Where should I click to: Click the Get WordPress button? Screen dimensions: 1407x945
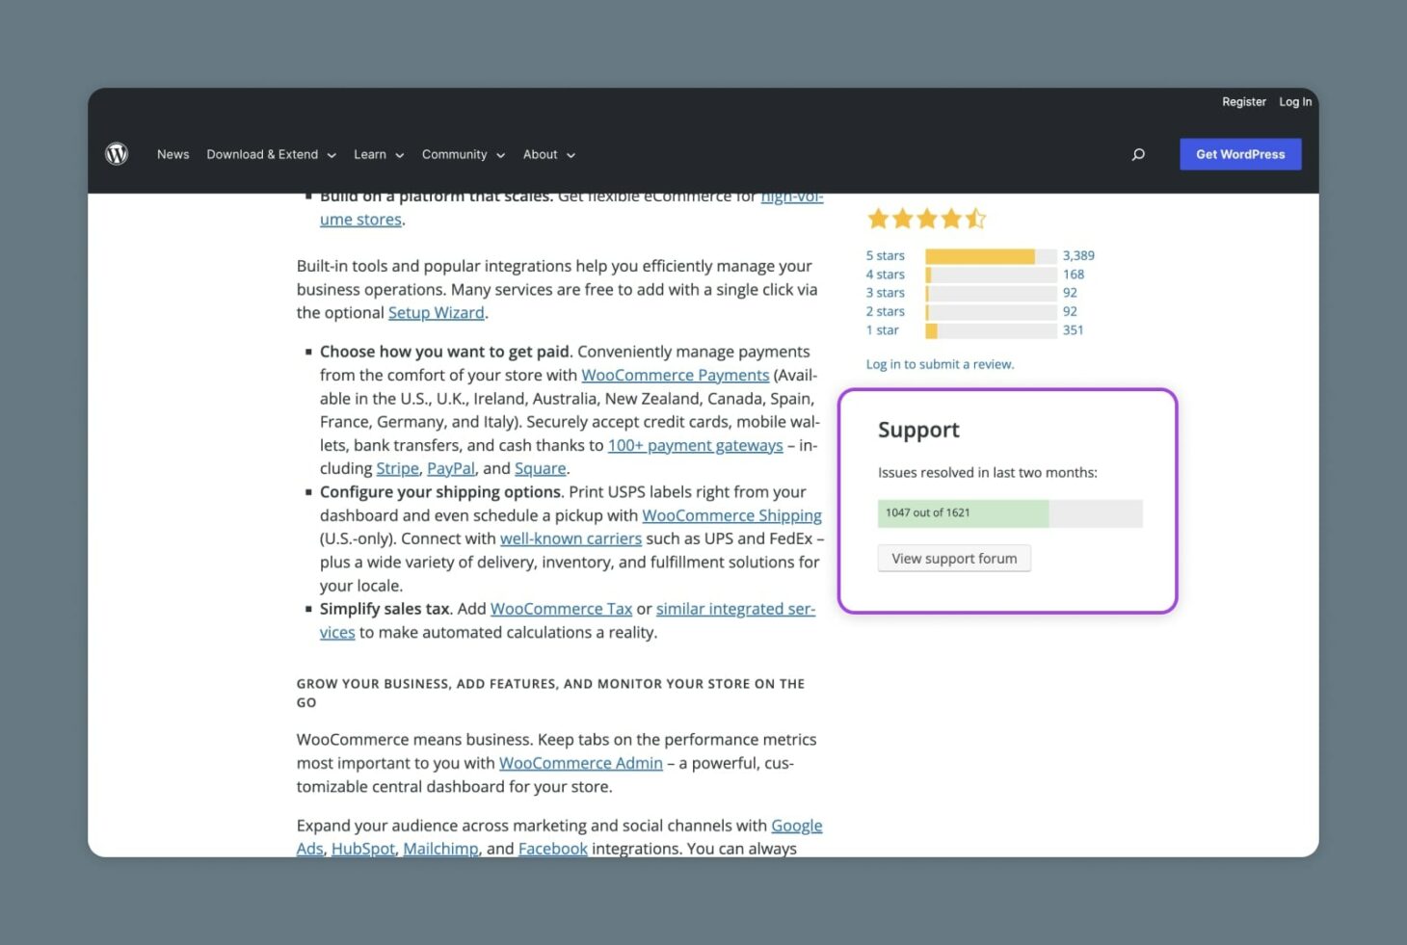pyautogui.click(x=1240, y=154)
